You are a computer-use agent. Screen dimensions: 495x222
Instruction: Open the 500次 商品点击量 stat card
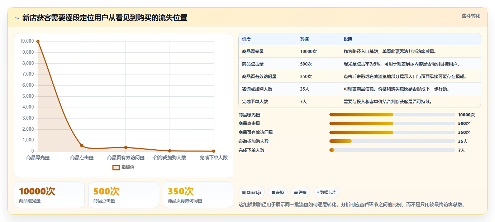pos(123,195)
